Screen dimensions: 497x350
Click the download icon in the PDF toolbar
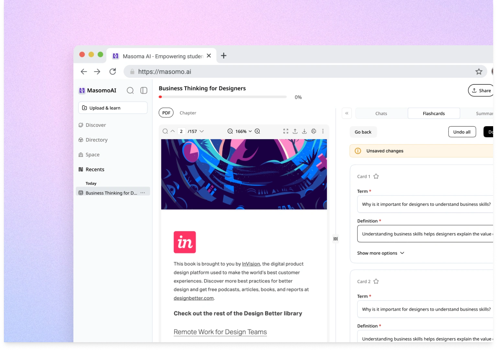(304, 131)
